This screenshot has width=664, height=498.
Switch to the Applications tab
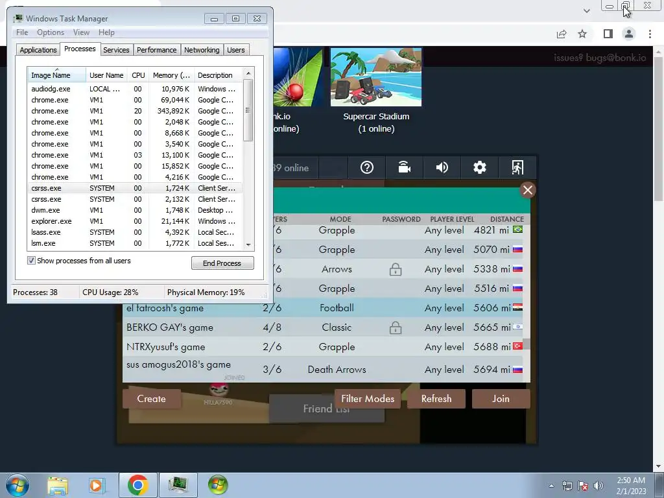pyautogui.click(x=38, y=50)
